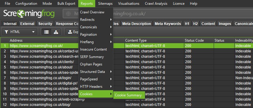Switch to the H2 tab

(195, 24)
